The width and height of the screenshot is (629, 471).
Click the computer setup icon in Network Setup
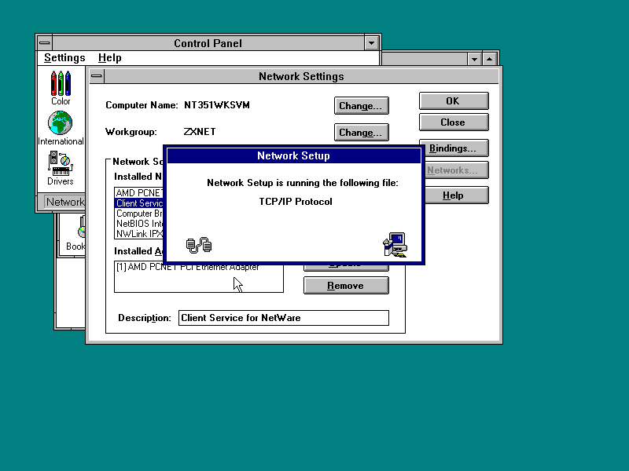click(395, 244)
